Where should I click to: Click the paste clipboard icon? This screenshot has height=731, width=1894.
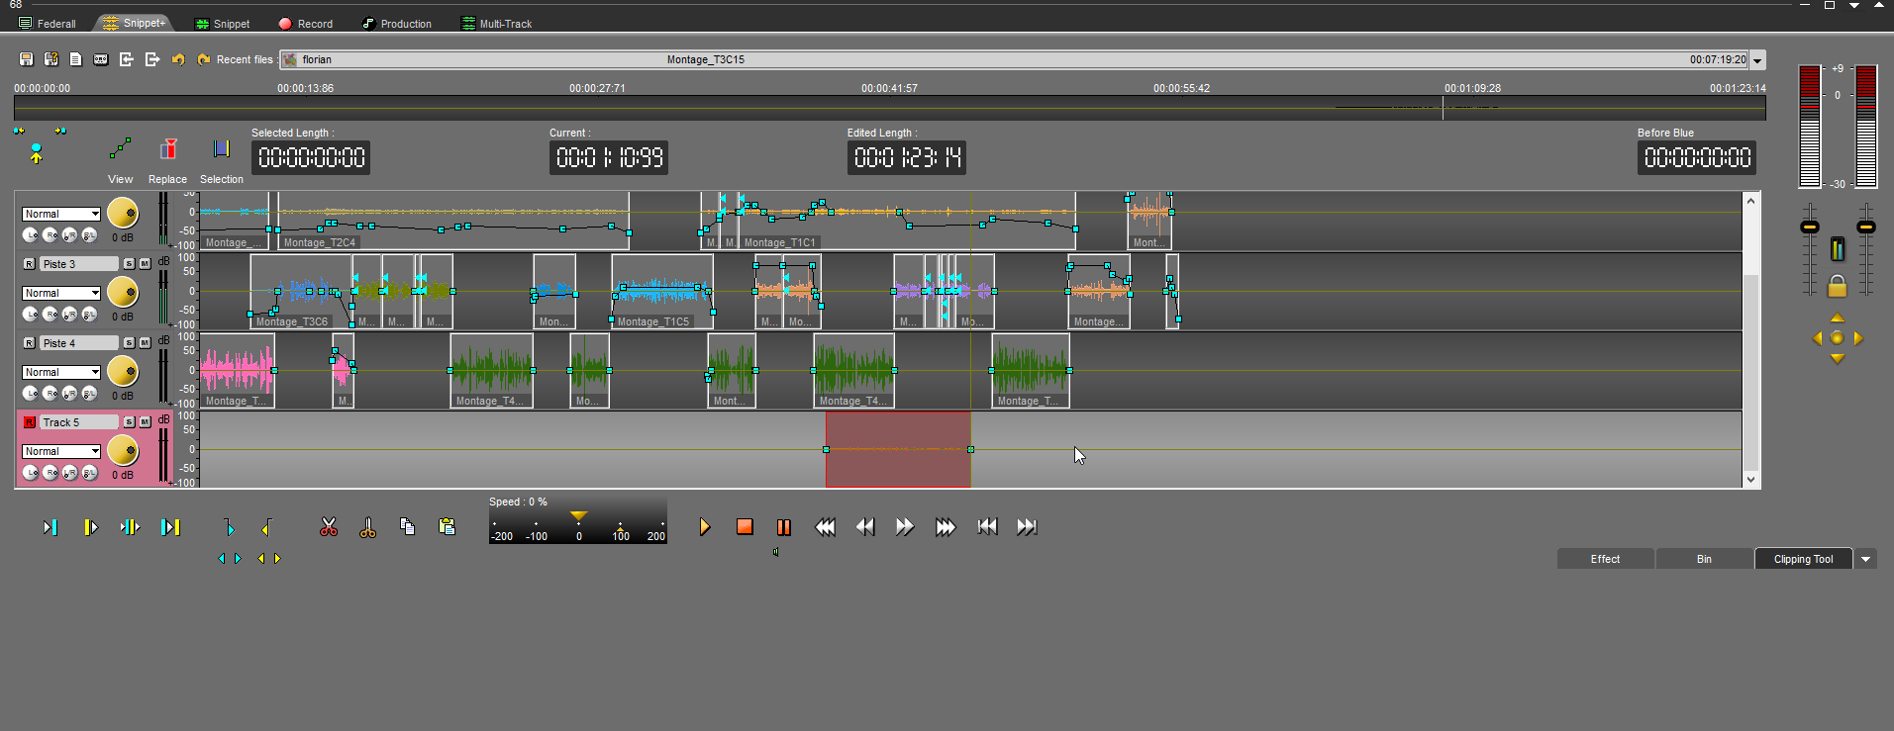tap(447, 526)
